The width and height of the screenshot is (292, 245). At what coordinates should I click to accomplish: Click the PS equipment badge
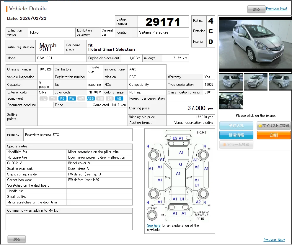coord(62,98)
